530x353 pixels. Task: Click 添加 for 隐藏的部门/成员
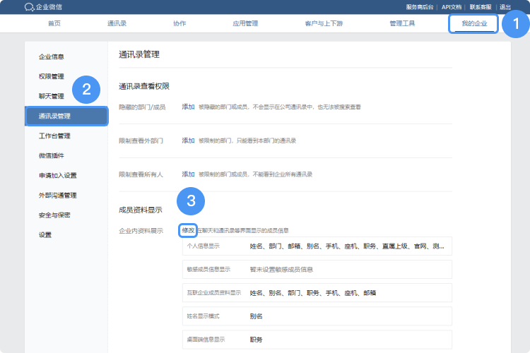188,107
